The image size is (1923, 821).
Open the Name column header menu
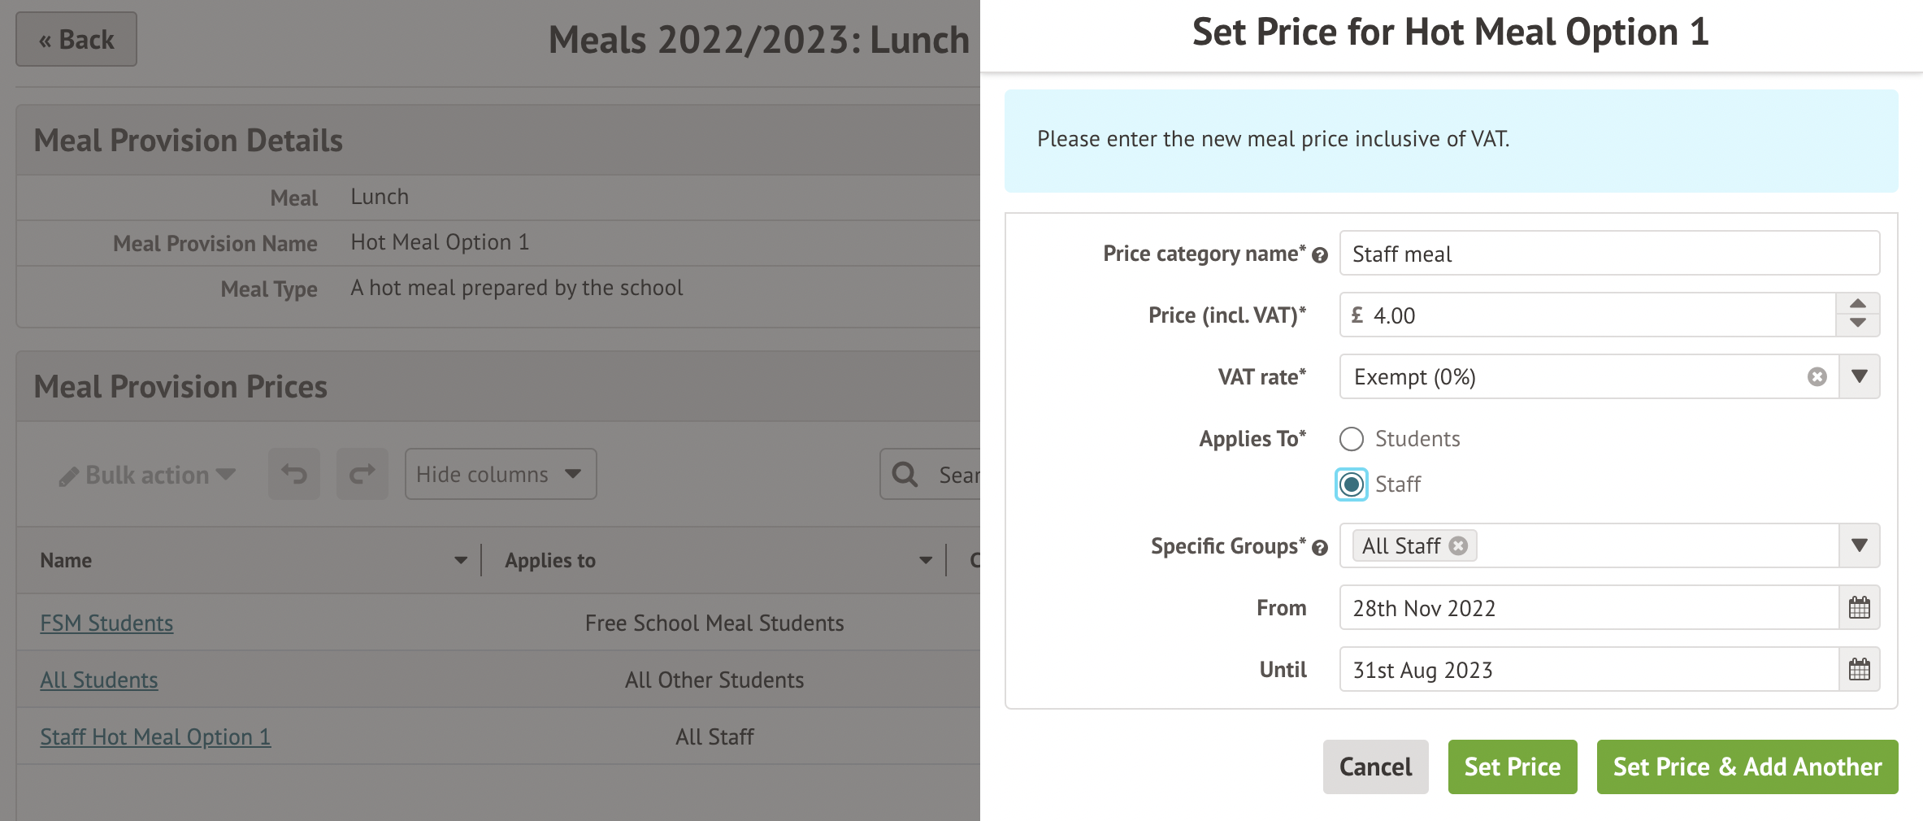tap(461, 560)
